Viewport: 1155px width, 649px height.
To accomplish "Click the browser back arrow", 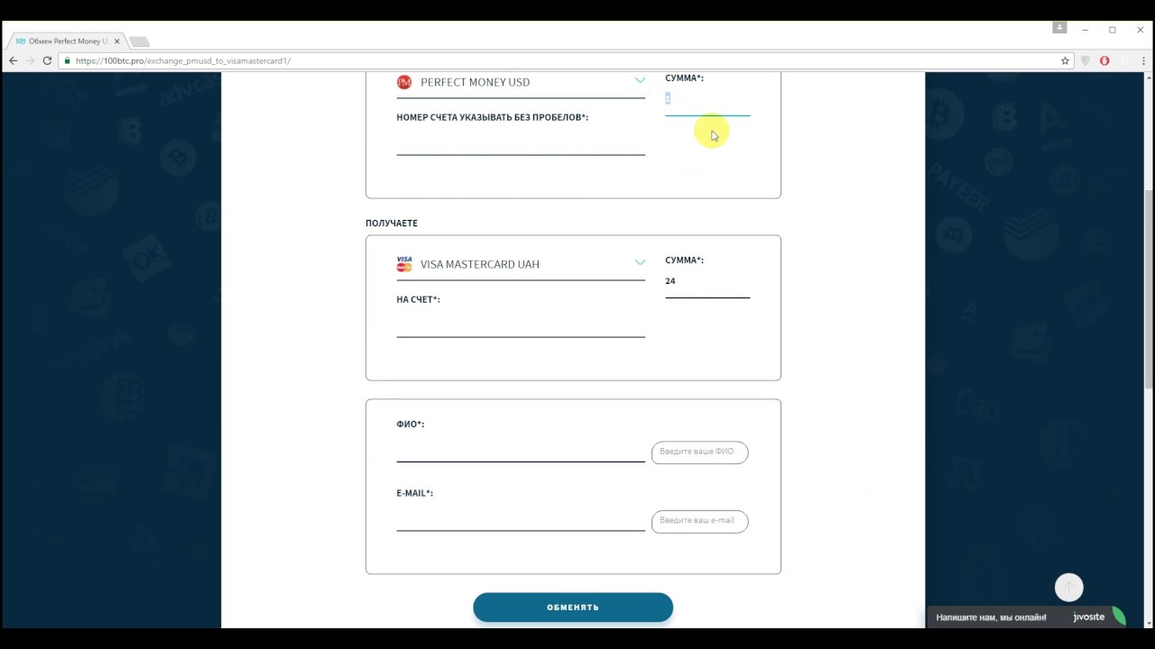I will [13, 60].
